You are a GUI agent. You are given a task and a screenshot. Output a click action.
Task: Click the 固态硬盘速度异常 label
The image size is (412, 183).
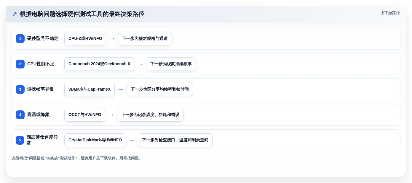[x=42, y=140]
